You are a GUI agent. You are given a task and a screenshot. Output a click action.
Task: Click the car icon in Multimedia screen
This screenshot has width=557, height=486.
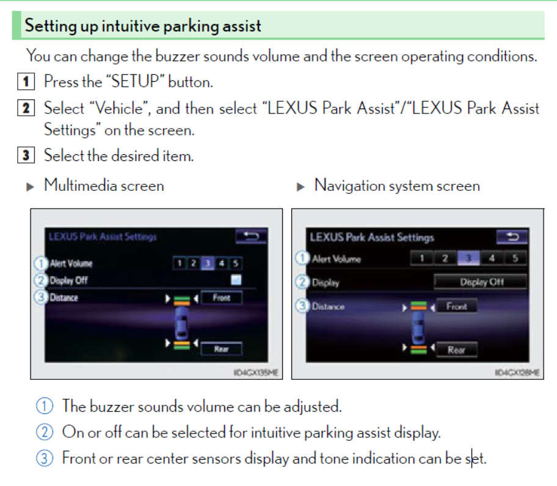(x=182, y=322)
